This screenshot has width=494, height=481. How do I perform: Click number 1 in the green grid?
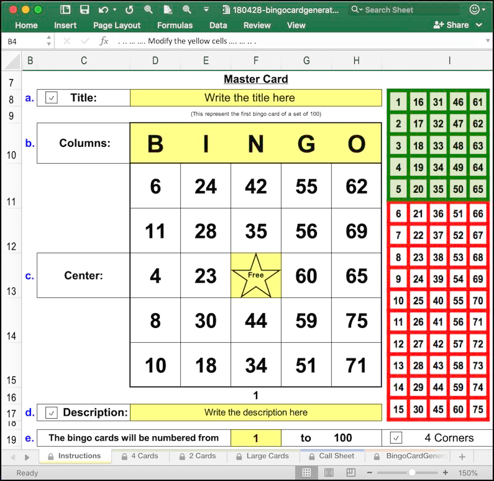click(x=398, y=102)
